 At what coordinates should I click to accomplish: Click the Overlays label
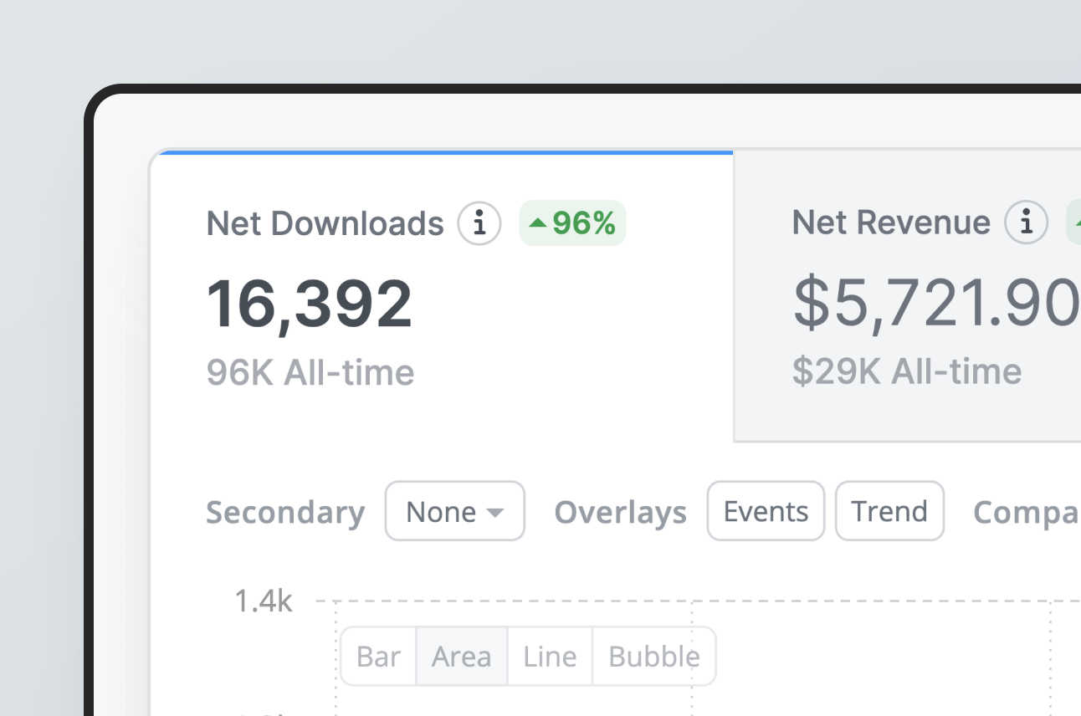[620, 513]
